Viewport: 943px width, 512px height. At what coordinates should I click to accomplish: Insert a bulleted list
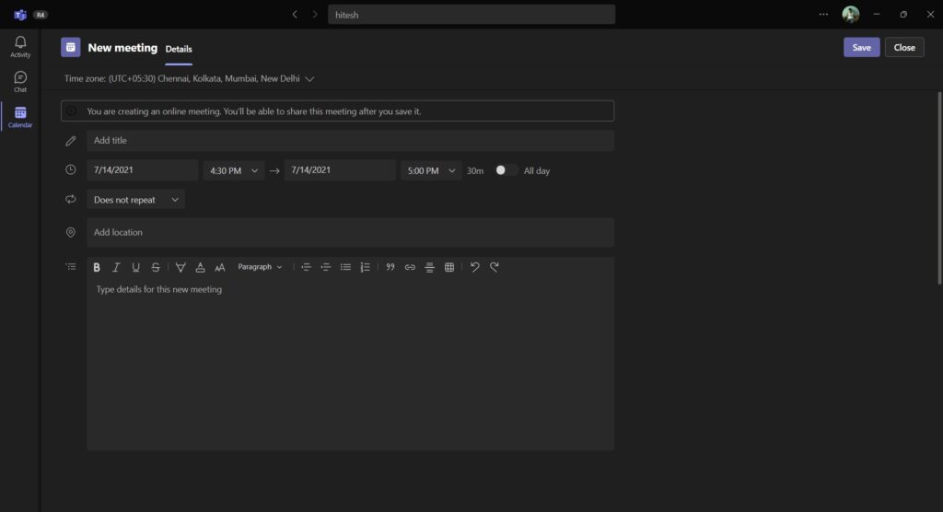coord(345,267)
